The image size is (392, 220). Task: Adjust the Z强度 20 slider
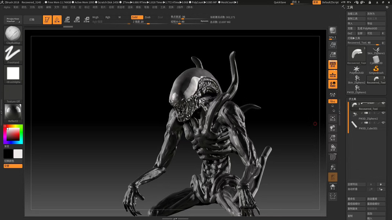150,22
